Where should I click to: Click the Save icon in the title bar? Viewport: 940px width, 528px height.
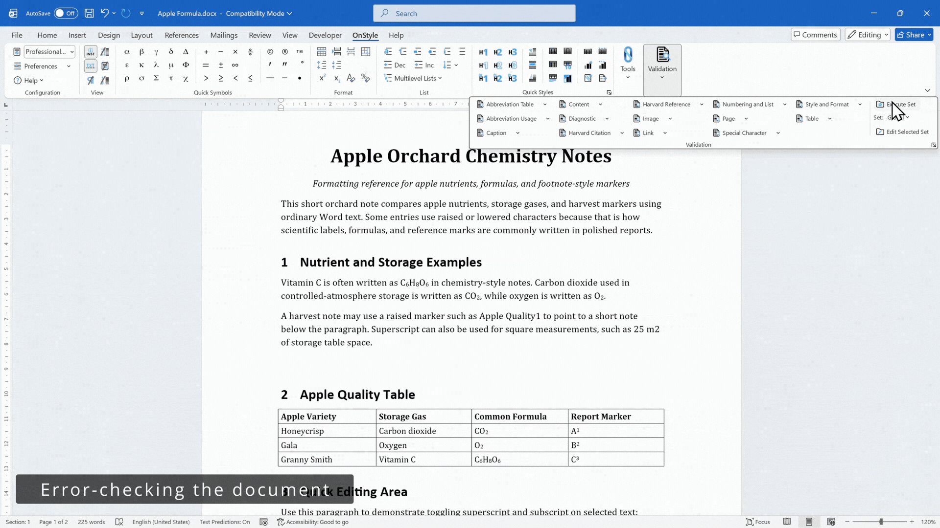point(89,13)
